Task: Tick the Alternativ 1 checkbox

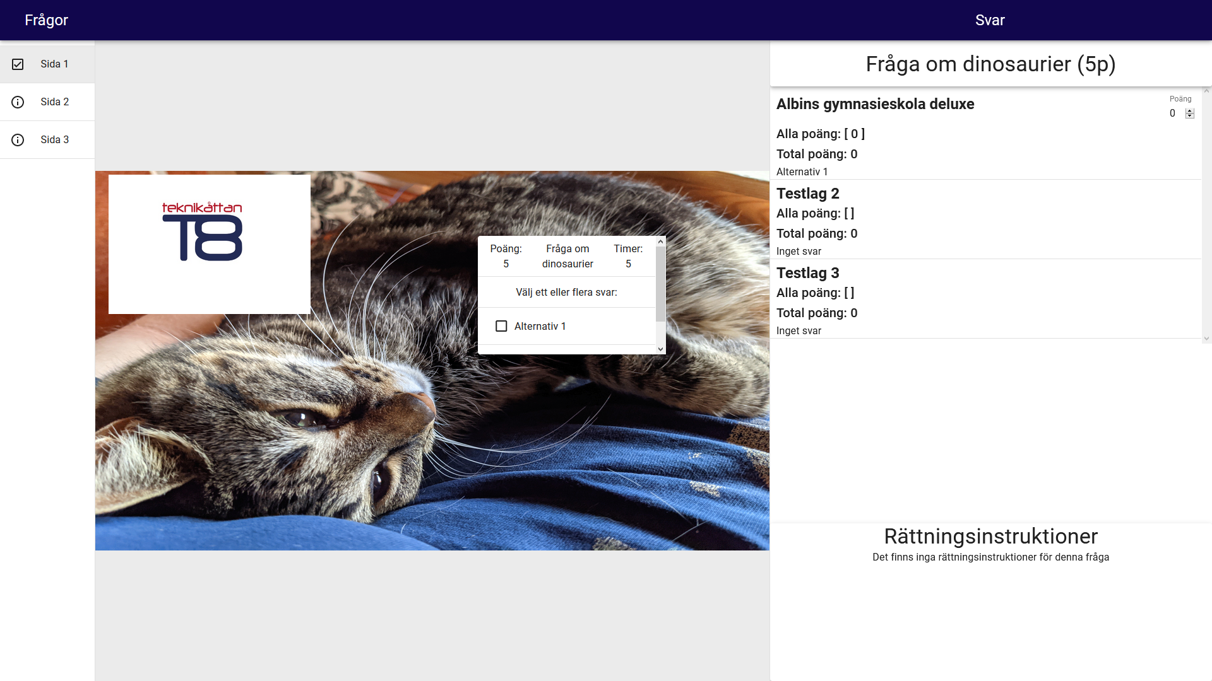Action: [501, 326]
